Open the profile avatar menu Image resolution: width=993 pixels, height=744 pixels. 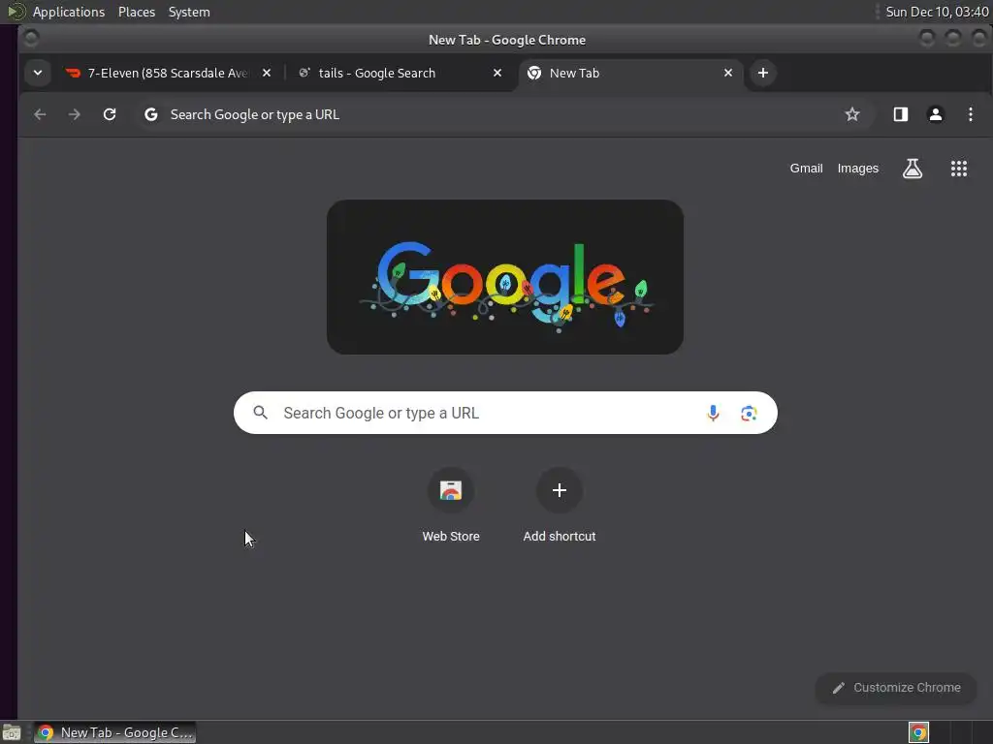936,114
